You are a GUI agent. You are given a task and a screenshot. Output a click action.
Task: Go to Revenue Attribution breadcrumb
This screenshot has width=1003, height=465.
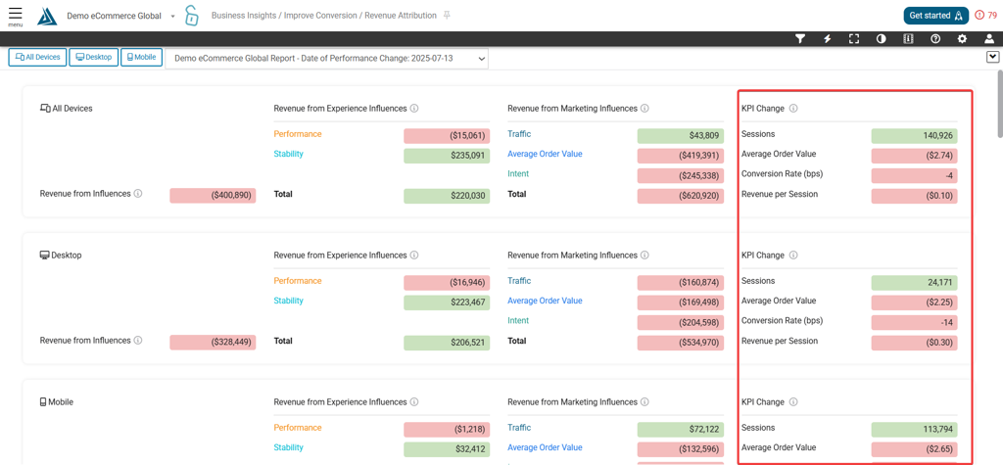pyautogui.click(x=401, y=16)
